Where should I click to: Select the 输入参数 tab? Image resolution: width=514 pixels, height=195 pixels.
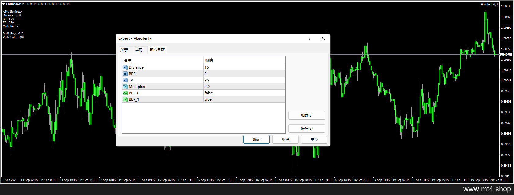pyautogui.click(x=157, y=49)
